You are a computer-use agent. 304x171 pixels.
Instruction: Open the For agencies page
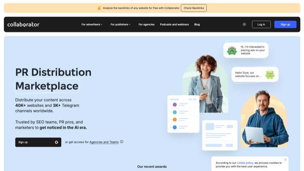click(x=146, y=24)
